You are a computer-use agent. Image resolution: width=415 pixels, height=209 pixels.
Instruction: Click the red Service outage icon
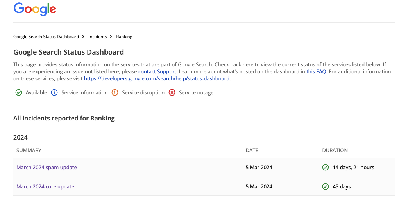(172, 92)
